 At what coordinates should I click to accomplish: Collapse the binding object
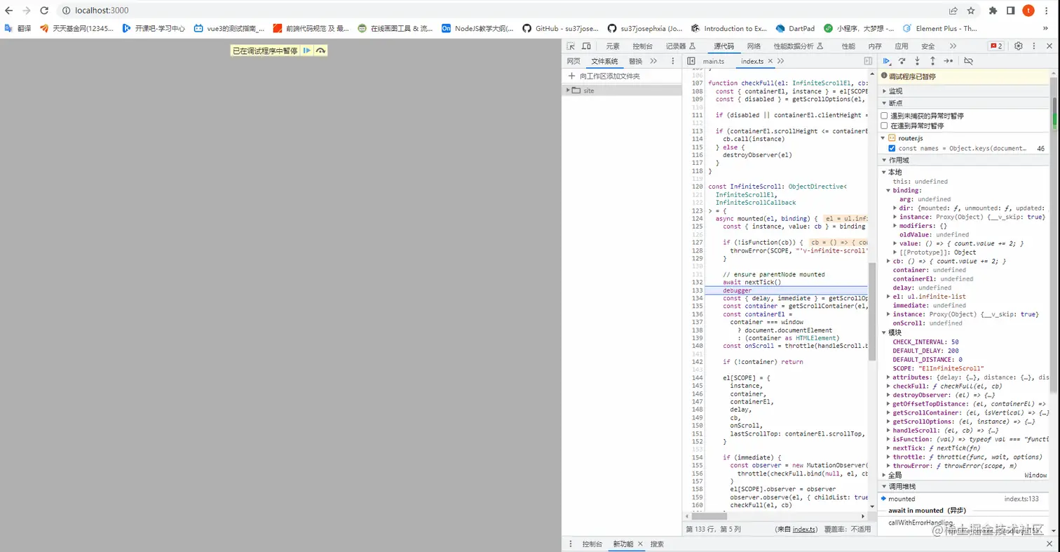coord(890,190)
